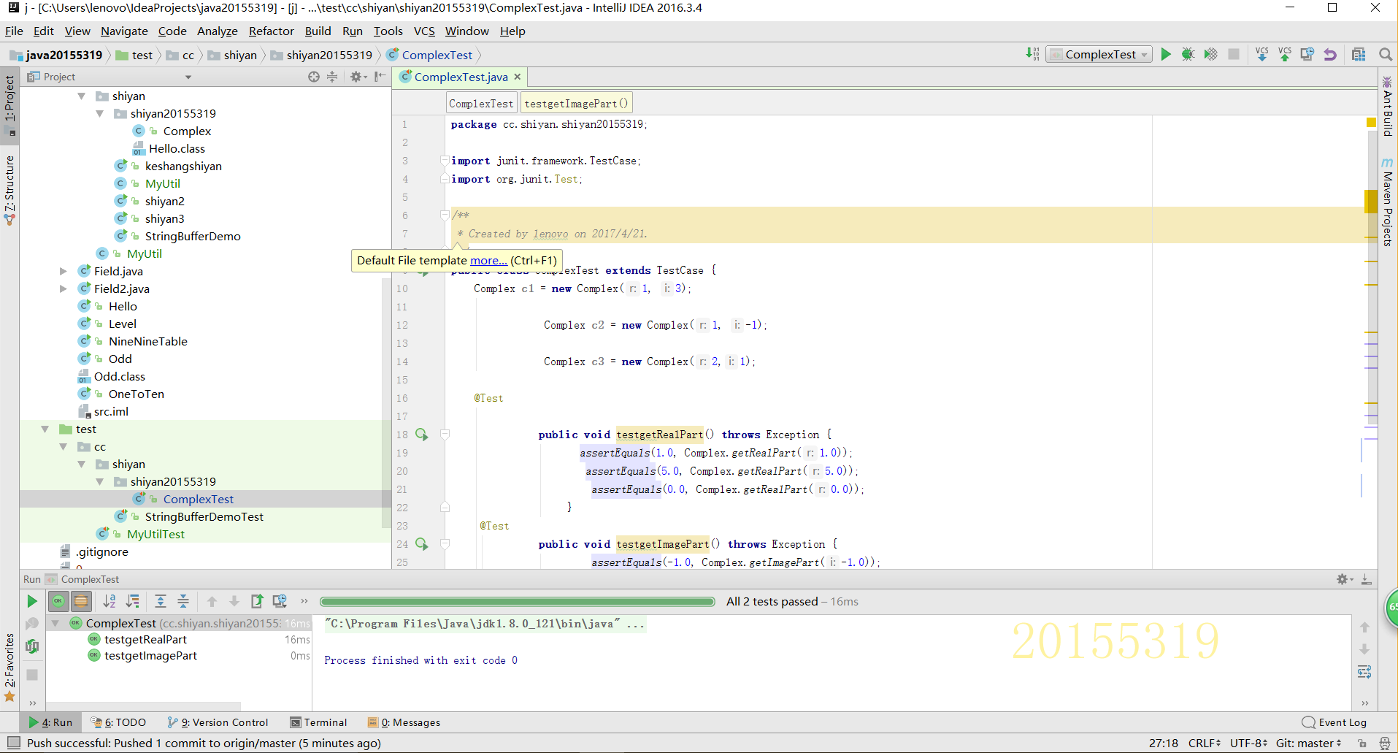Expand all test results
This screenshot has width=1398, height=753.
(161, 601)
